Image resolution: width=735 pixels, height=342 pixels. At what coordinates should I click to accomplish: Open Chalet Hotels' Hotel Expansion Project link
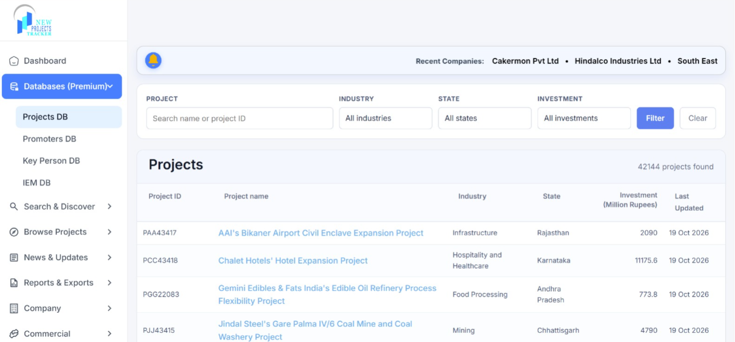(293, 261)
